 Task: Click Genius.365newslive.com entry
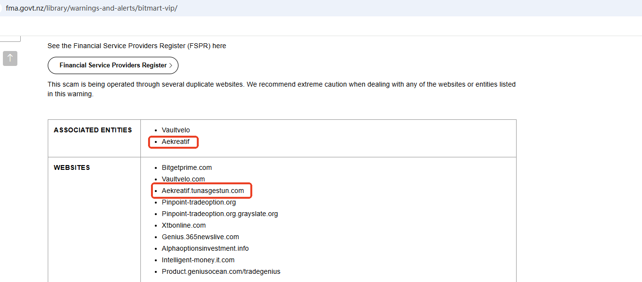point(200,237)
